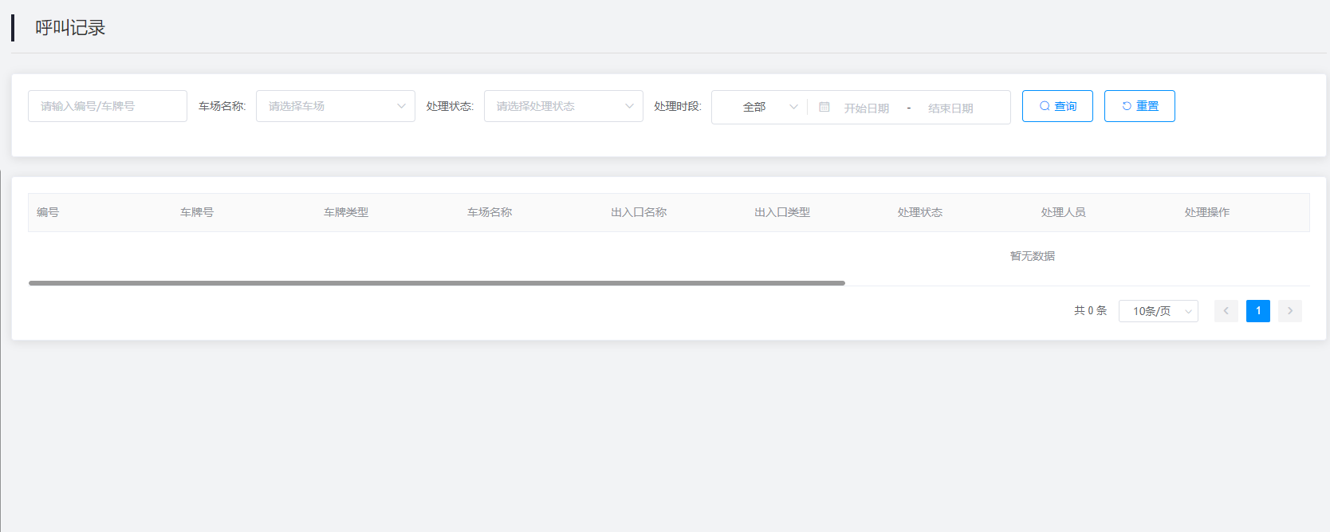Click the reset (重置) button
Screen dimensions: 1330x532
point(1139,106)
